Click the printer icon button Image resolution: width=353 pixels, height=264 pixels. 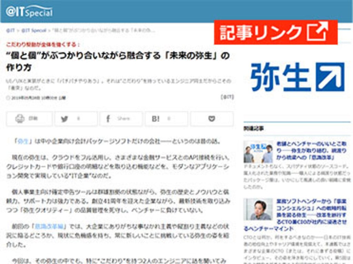pos(29,118)
